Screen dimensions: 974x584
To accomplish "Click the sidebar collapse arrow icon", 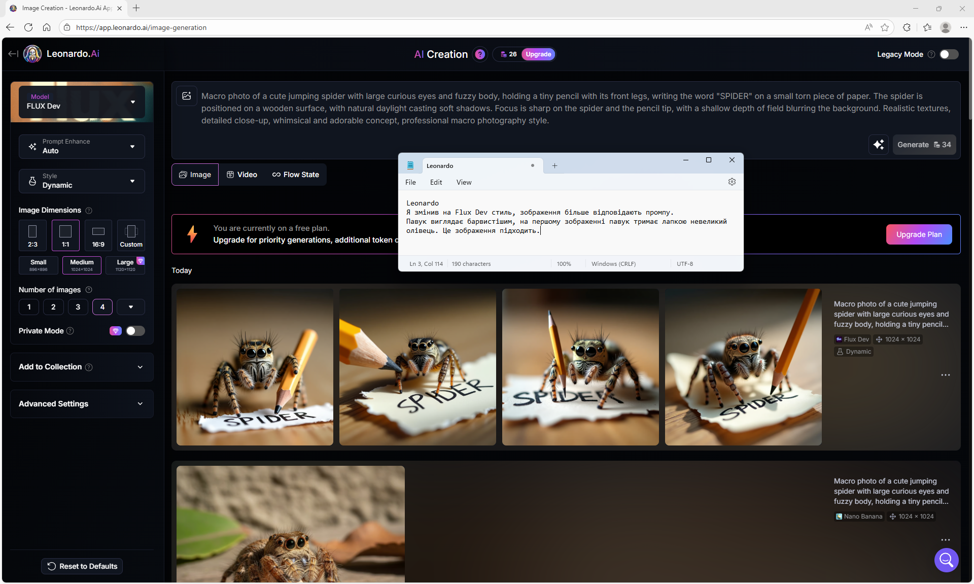I will pyautogui.click(x=13, y=54).
